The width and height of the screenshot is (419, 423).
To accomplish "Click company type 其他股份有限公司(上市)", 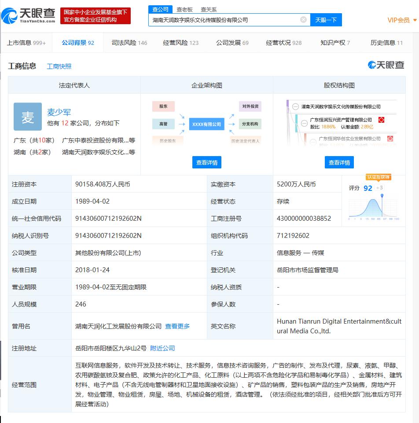I will point(108,253).
